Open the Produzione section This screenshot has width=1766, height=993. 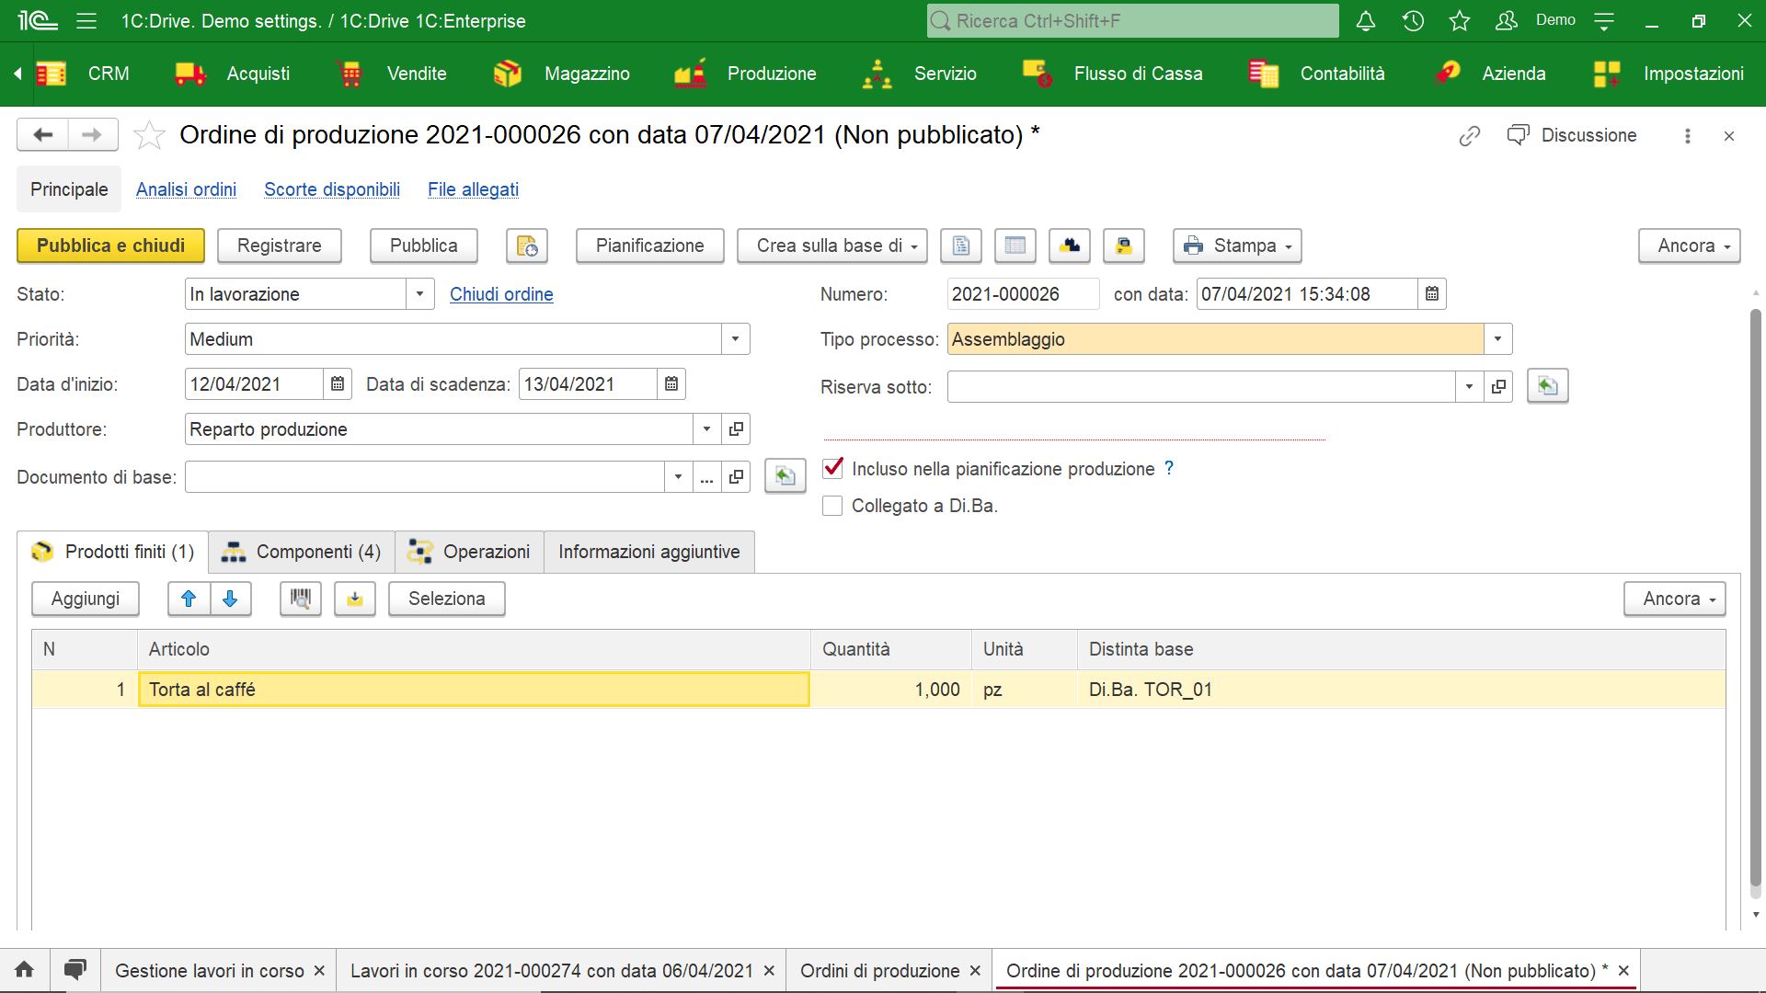(745, 74)
